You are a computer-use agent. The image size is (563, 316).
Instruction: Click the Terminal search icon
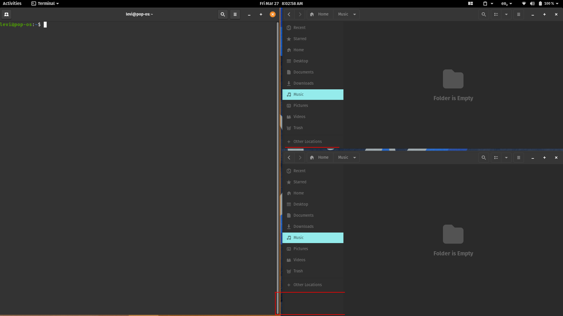click(x=223, y=14)
